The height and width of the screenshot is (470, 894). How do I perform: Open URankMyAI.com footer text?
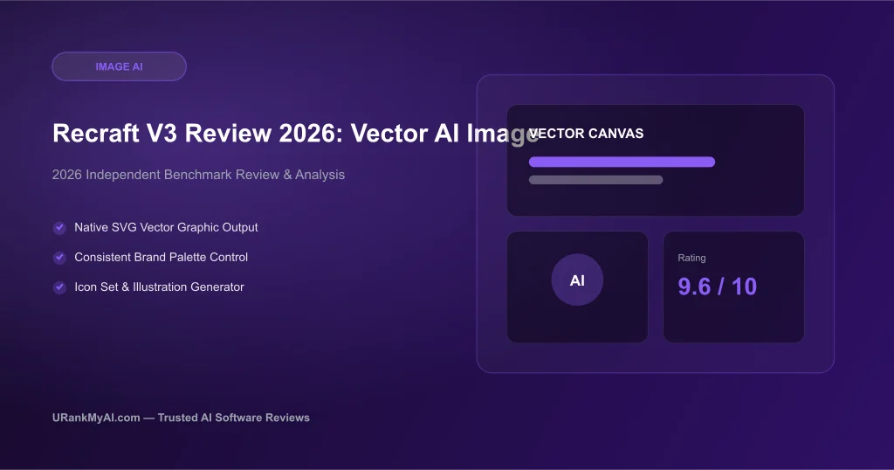pyautogui.click(x=181, y=418)
